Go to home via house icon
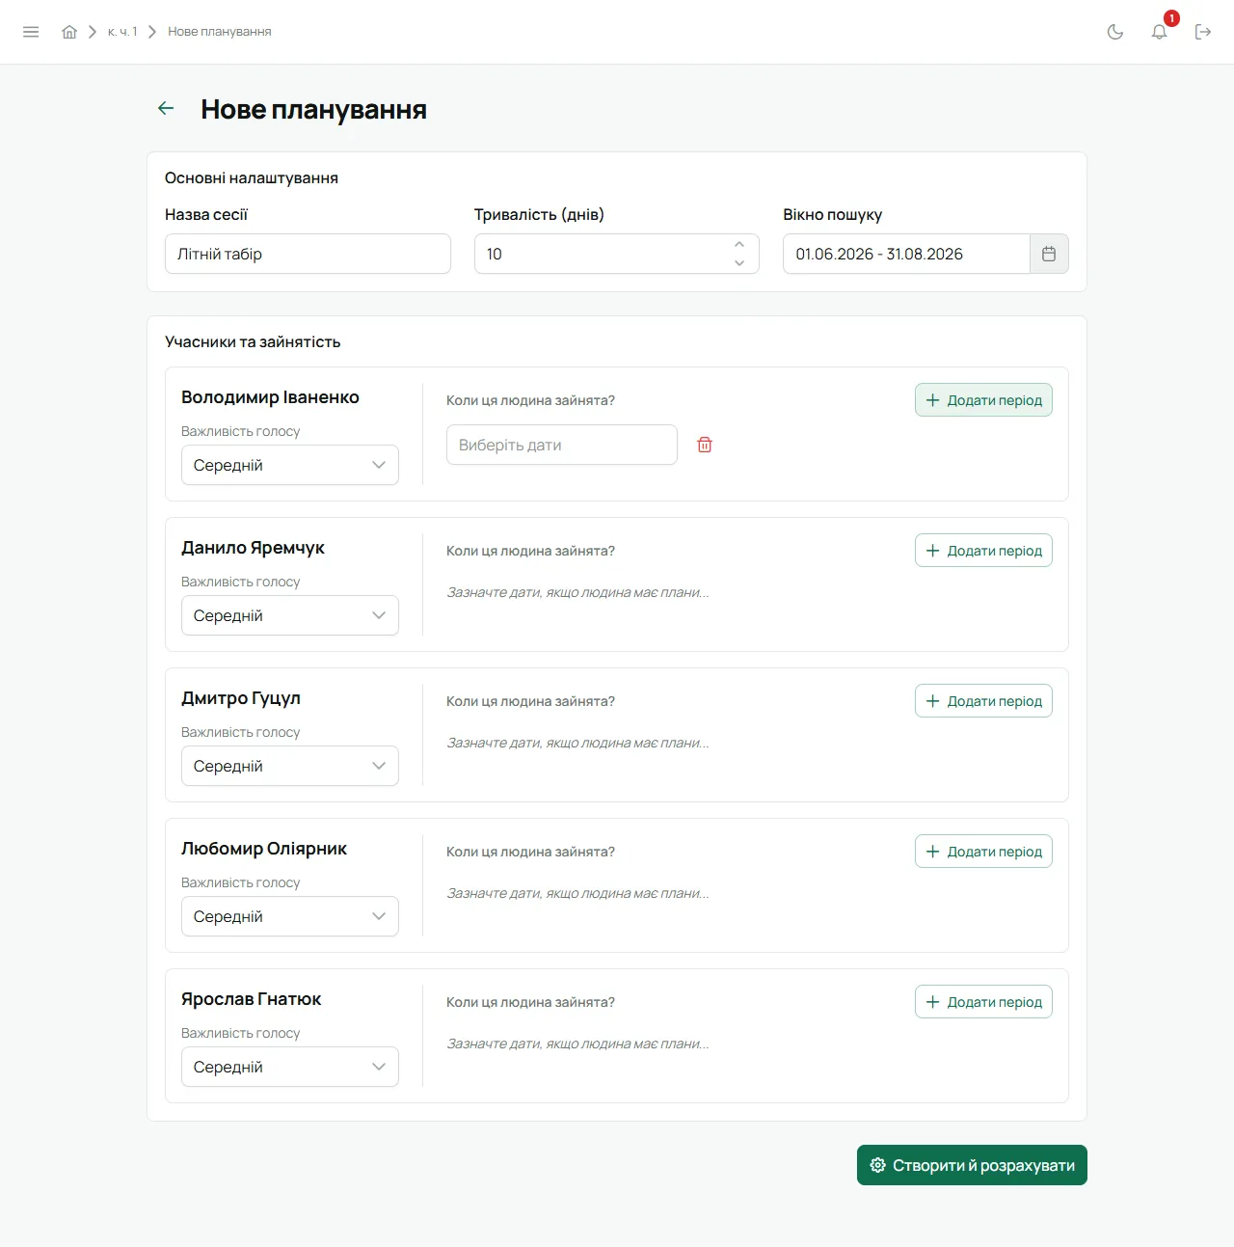The height and width of the screenshot is (1247, 1234). [x=69, y=32]
